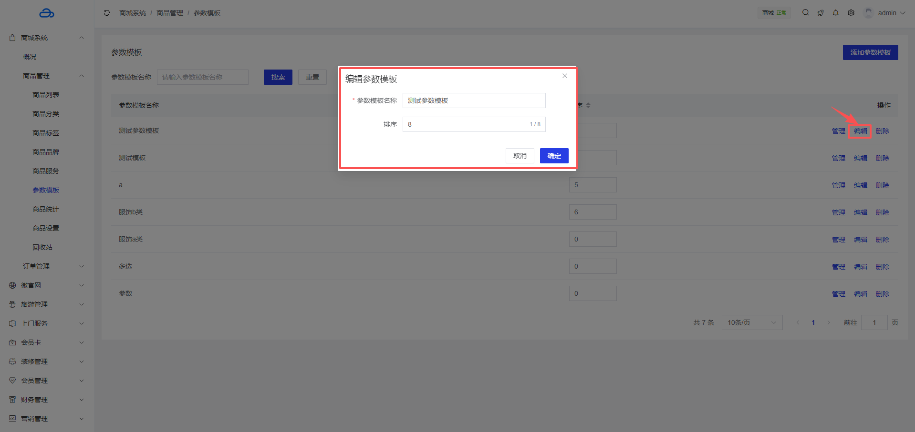
Task: Open 商品统计 in the sidebar
Action: coord(46,209)
